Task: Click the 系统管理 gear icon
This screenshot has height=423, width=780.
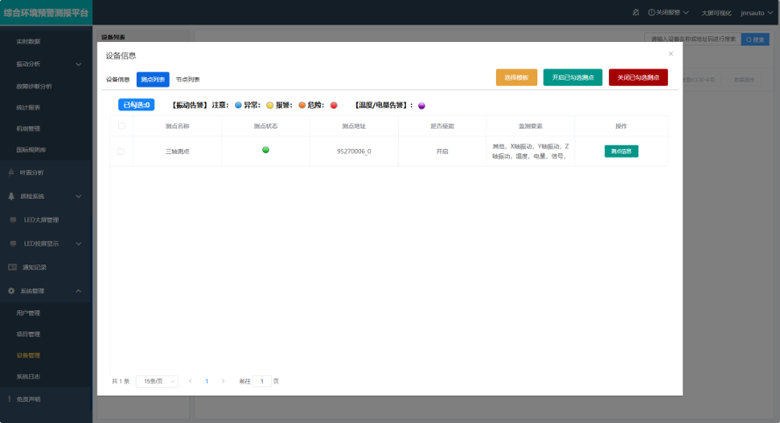Action: tap(11, 291)
